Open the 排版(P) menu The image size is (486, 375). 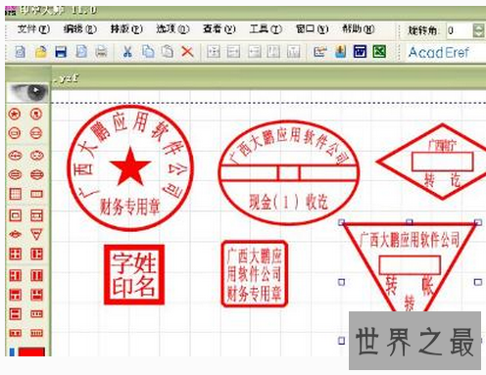126,29
